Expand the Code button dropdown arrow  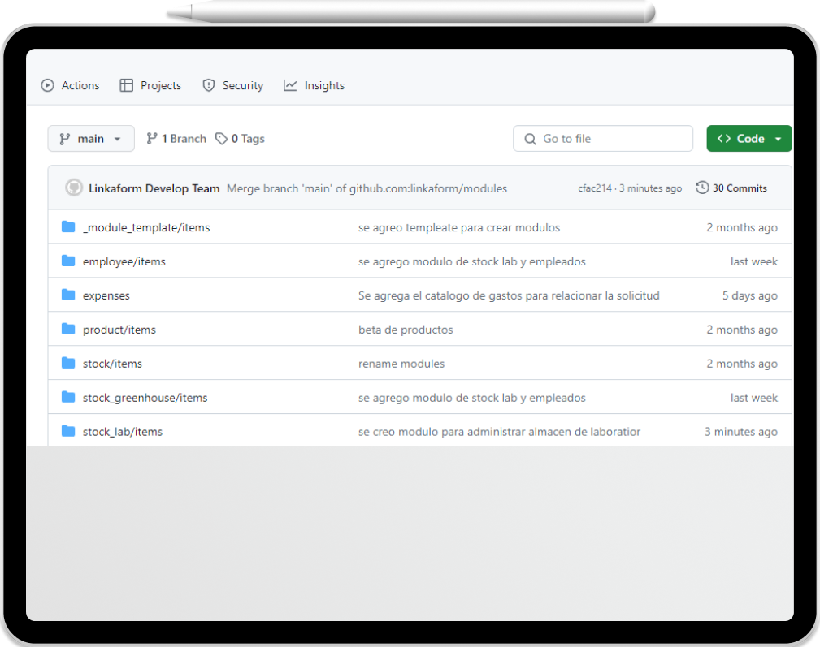click(779, 139)
